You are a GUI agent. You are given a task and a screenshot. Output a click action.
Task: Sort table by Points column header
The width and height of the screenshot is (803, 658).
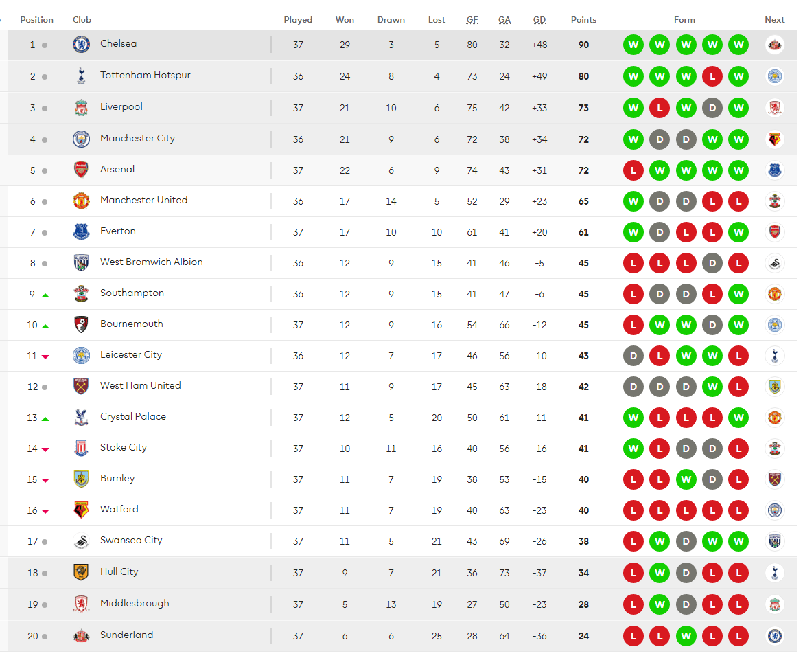click(x=583, y=20)
